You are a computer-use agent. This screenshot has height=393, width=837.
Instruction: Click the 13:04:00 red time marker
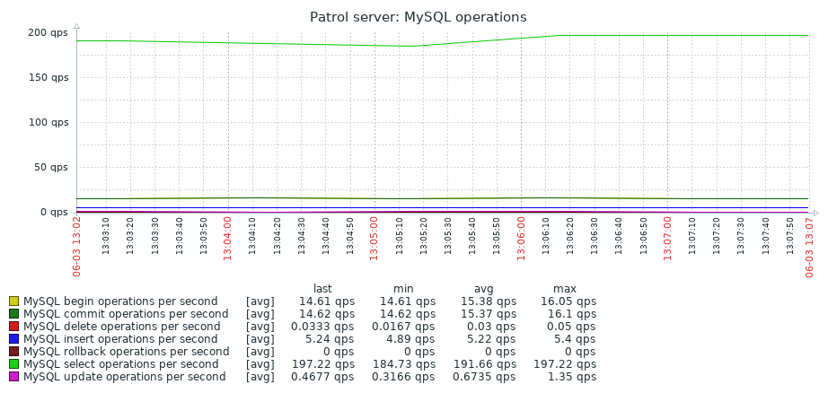coord(227,239)
